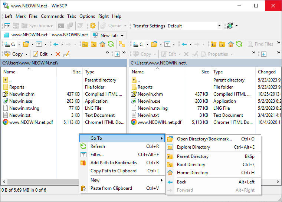Click left panel's Home Directory icon
The height and width of the screenshot is (202, 282).
click(x=102, y=44)
